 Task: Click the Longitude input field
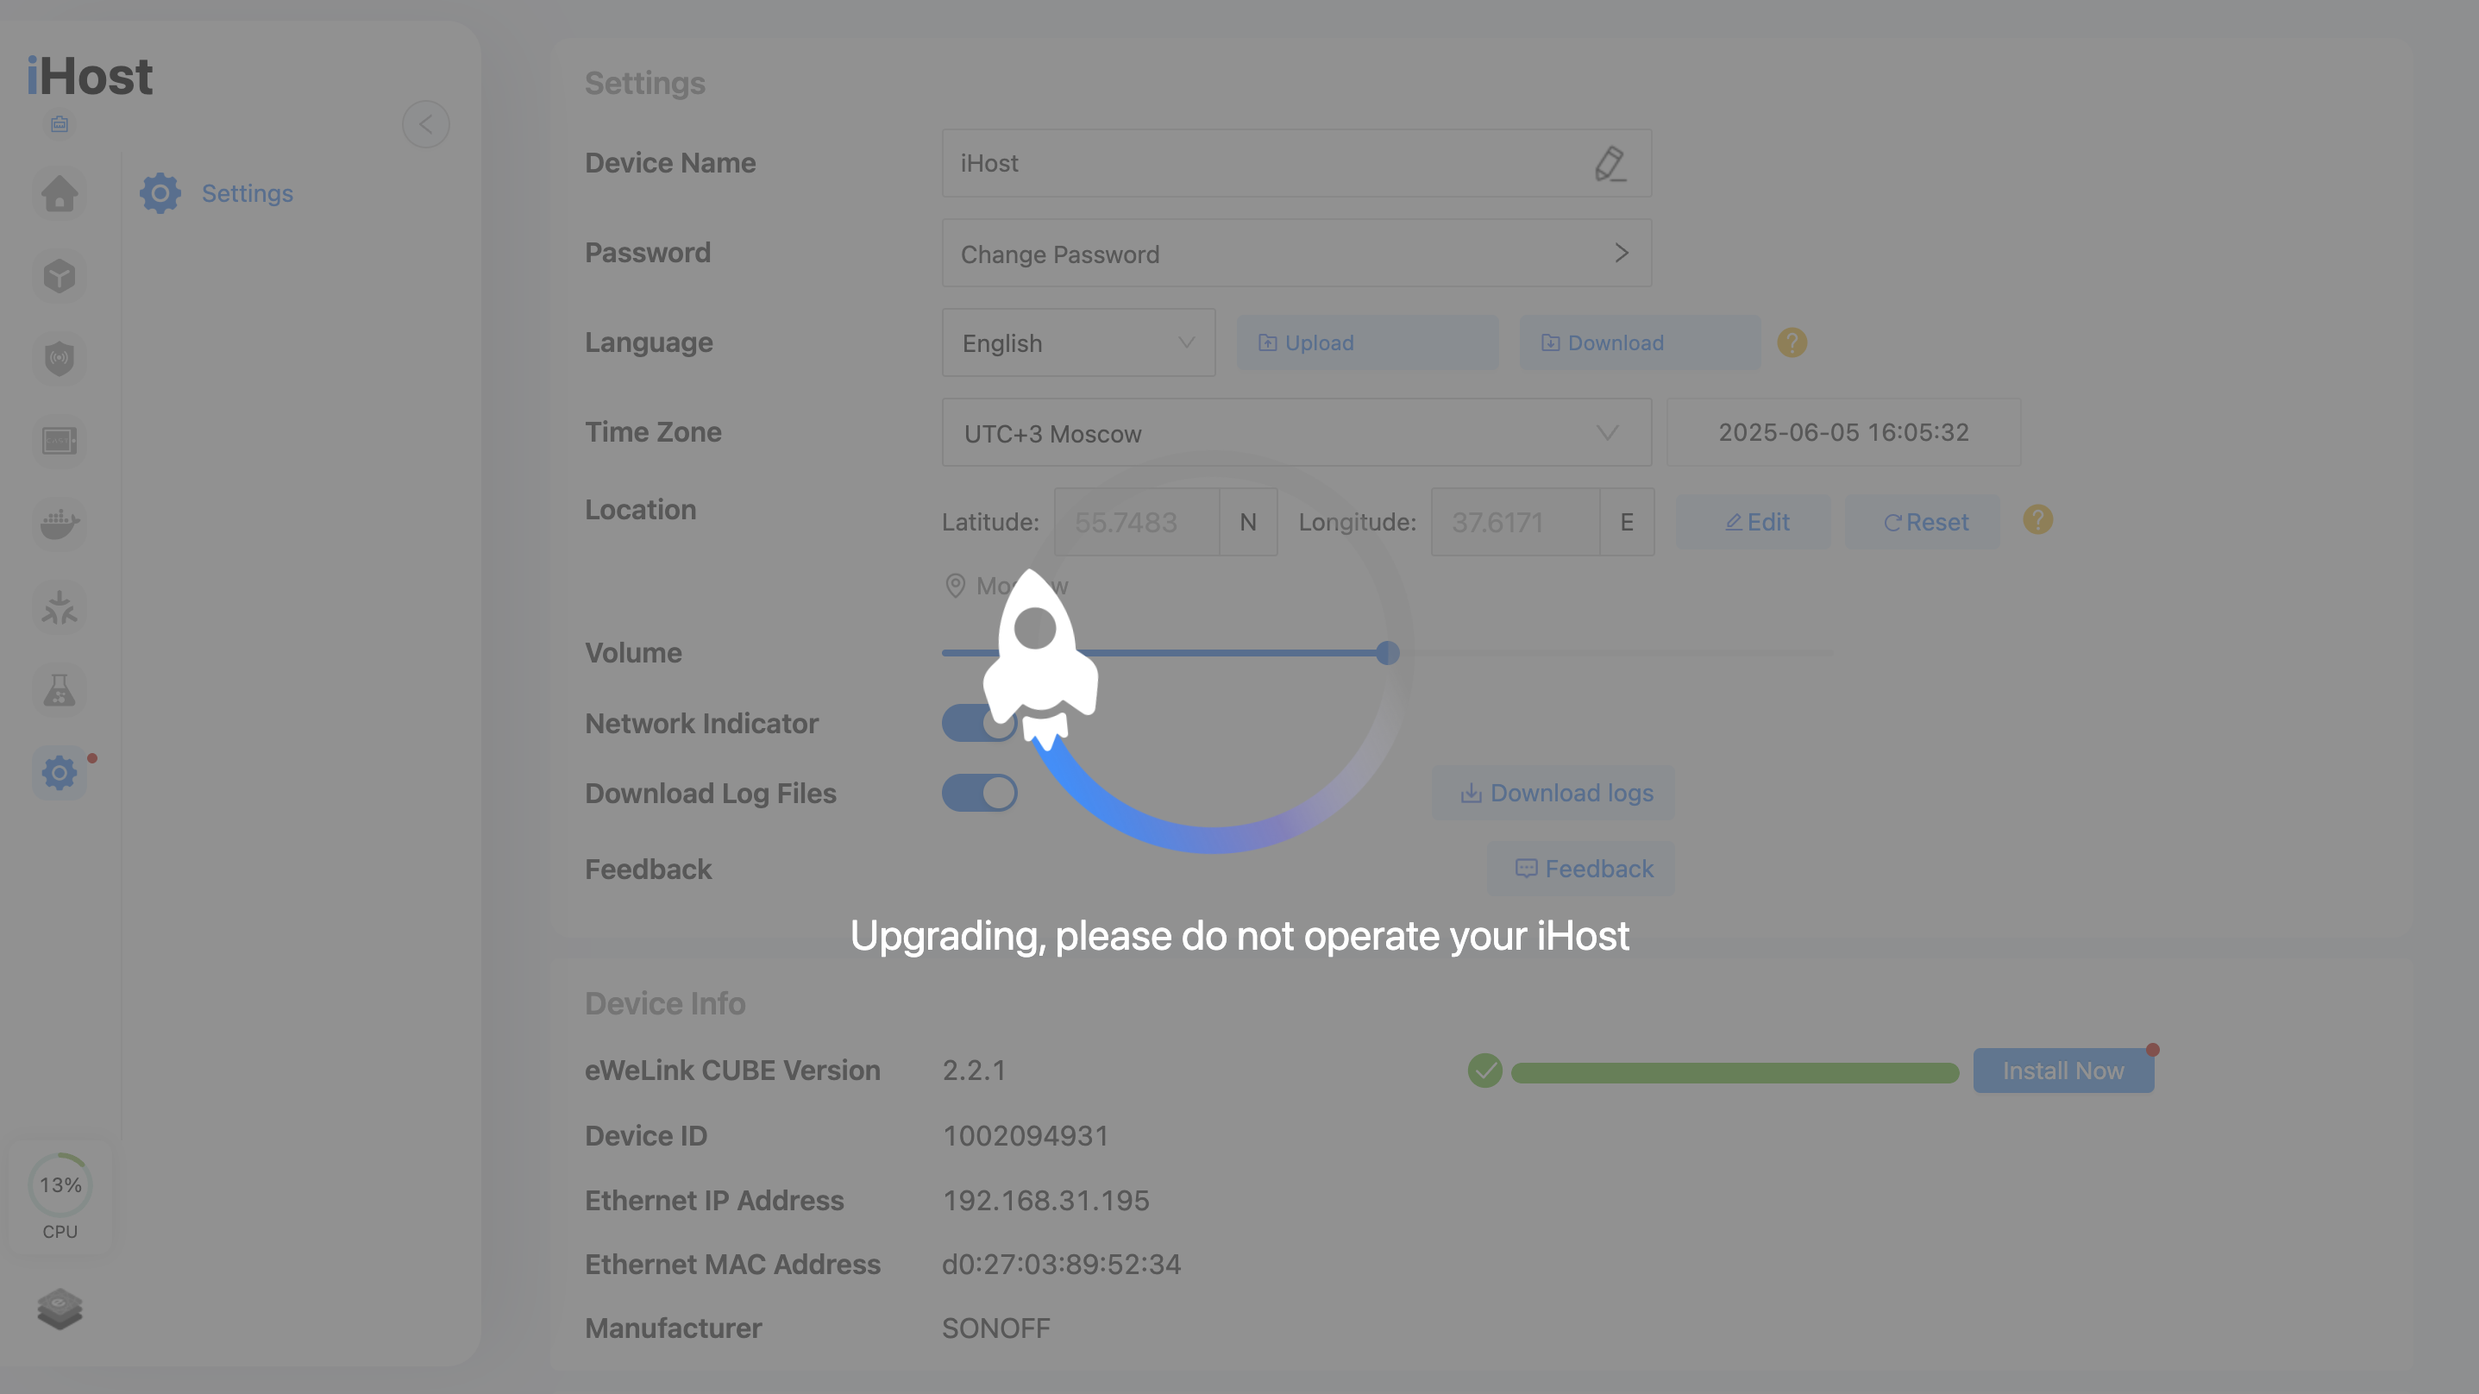tap(1515, 522)
